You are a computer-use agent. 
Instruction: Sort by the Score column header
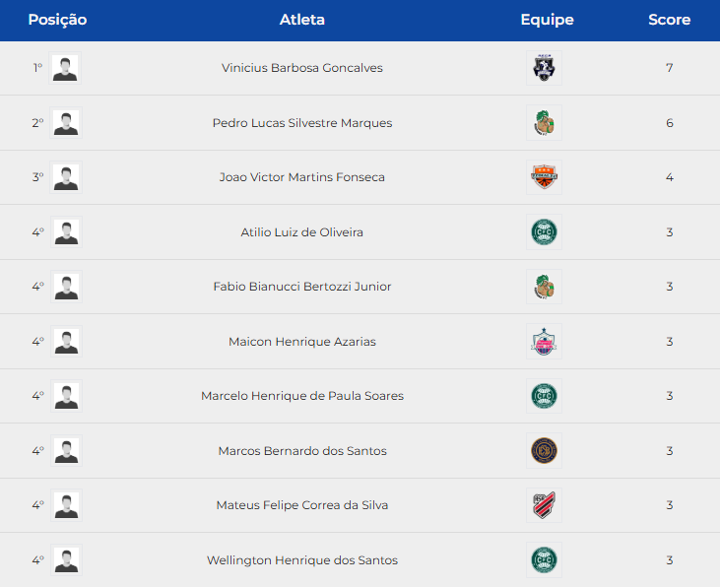(x=669, y=20)
